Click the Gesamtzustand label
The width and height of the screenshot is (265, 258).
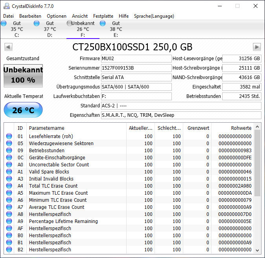23,59
